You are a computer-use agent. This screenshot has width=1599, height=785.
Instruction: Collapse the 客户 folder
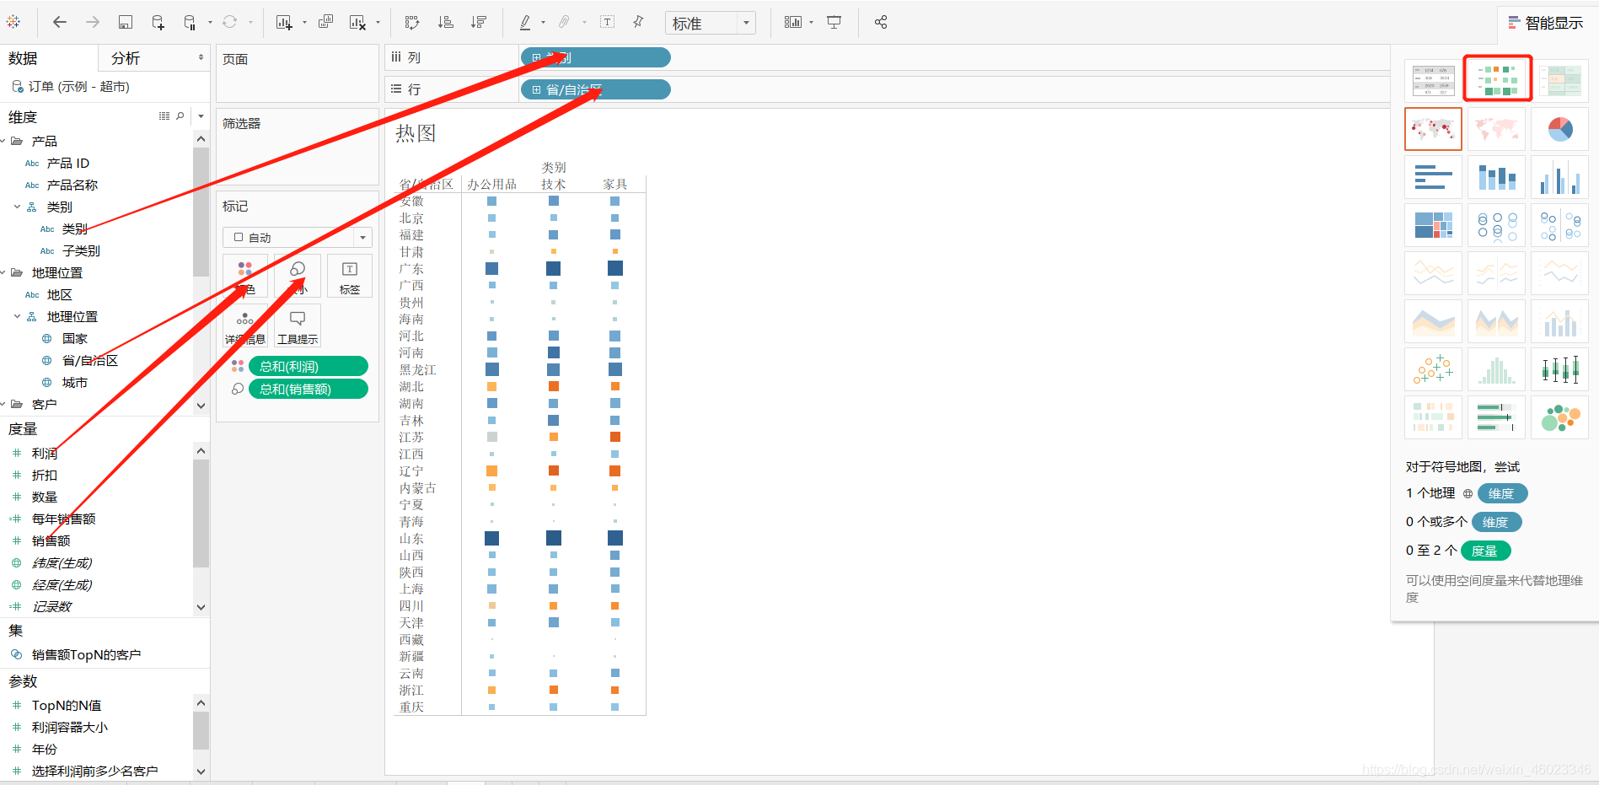coord(4,404)
